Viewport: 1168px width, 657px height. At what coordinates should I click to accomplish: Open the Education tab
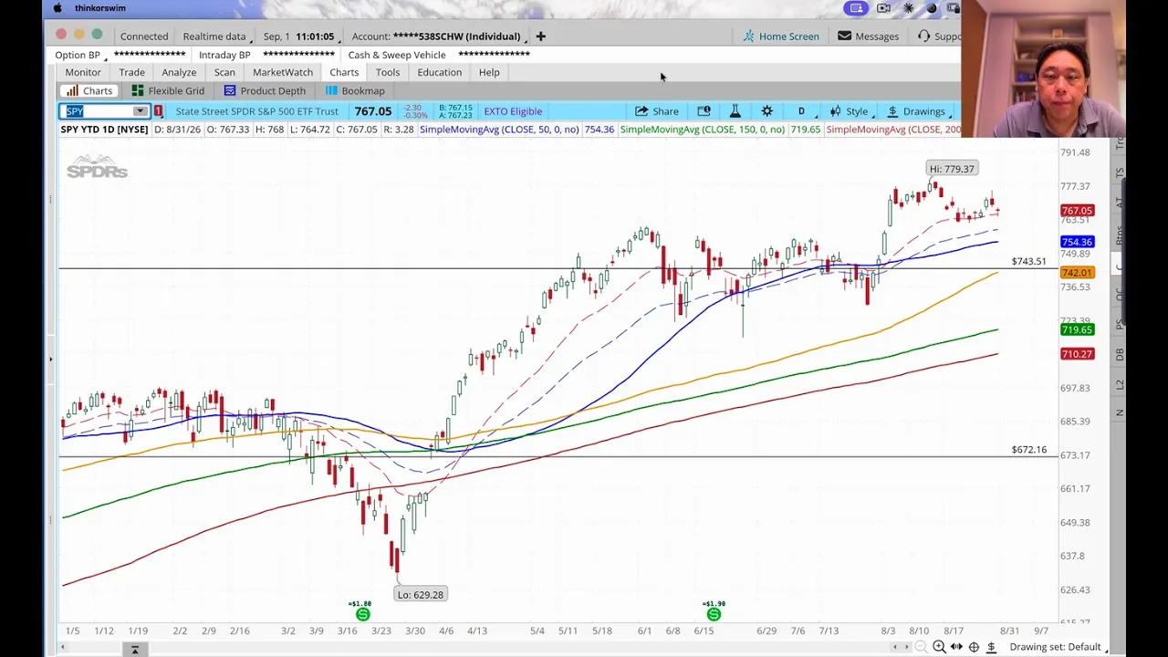(x=440, y=72)
